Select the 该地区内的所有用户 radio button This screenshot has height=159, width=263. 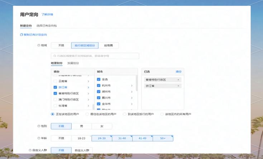[162, 114]
